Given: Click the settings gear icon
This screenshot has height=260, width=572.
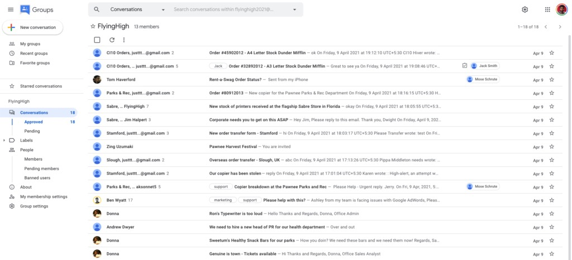Looking at the screenshot, I should tap(525, 9).
